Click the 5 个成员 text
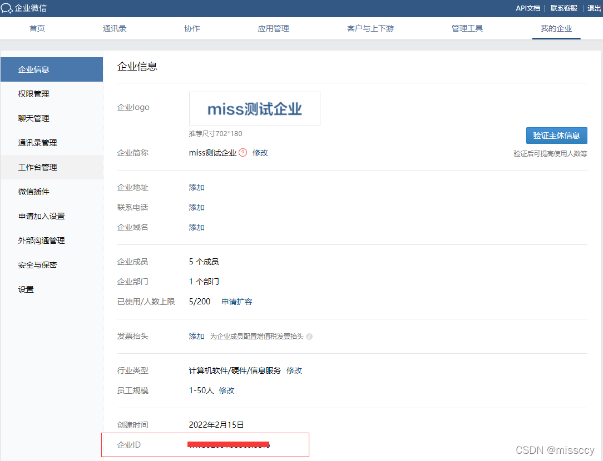Image resolution: width=603 pixels, height=461 pixels. (204, 262)
